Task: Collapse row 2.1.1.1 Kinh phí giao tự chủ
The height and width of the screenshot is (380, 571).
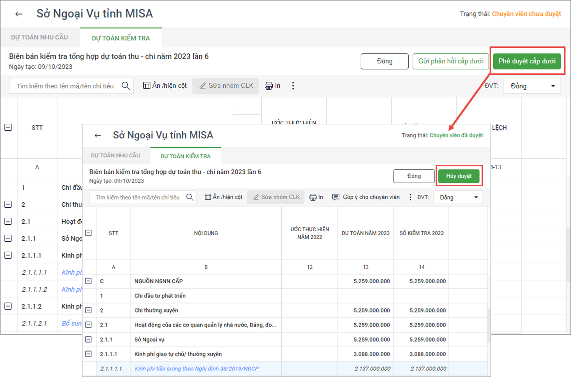Action: pyautogui.click(x=88, y=354)
